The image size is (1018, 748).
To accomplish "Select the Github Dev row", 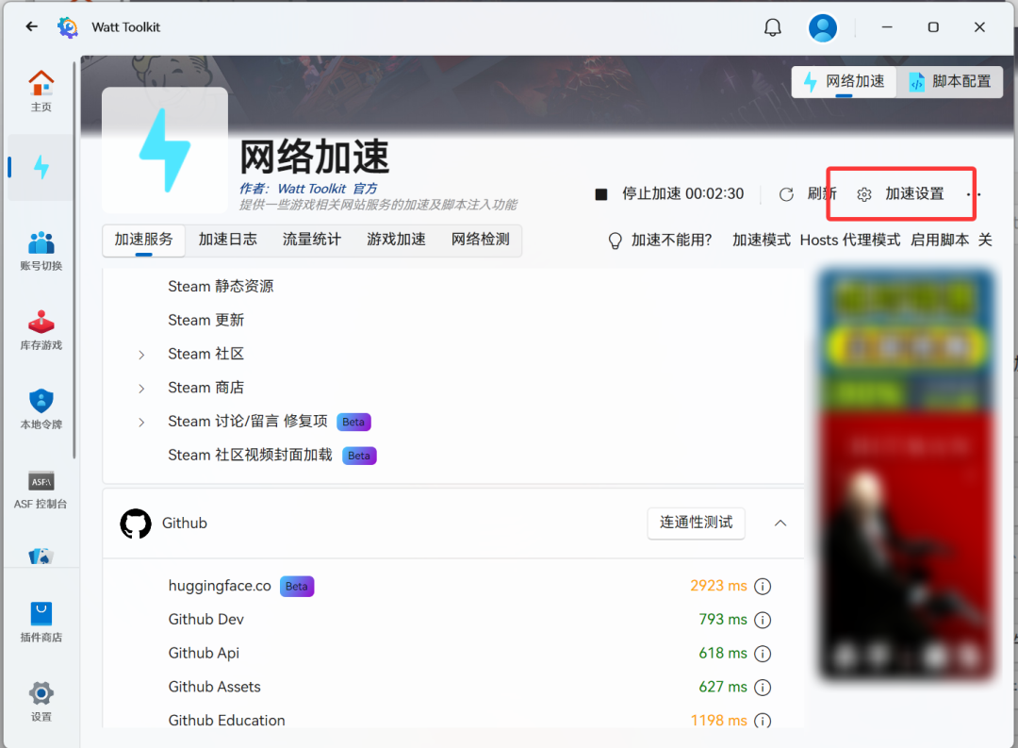I will click(453, 620).
